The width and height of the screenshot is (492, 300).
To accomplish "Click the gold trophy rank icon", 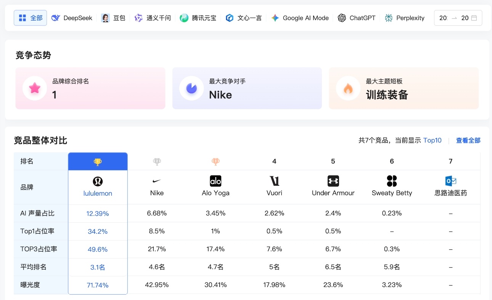I will pos(98,162).
